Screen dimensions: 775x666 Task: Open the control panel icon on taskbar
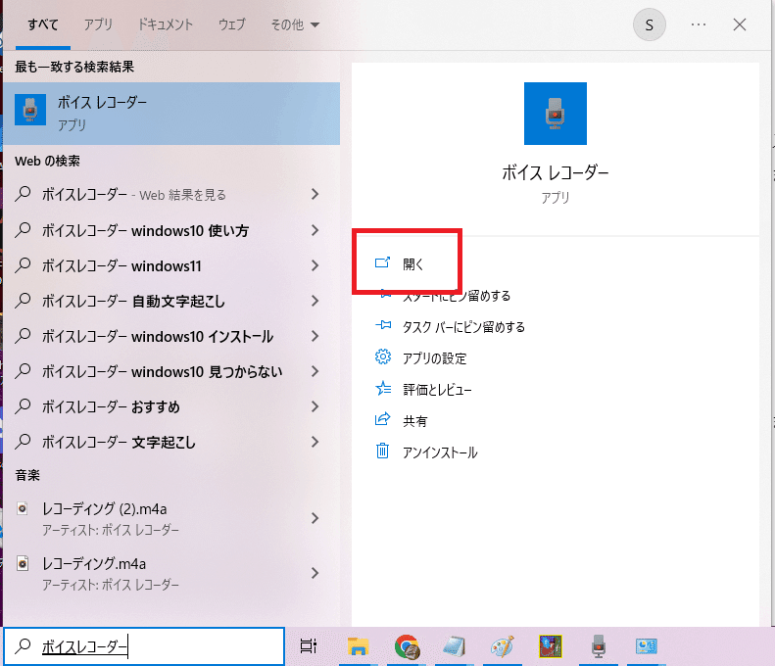646,645
